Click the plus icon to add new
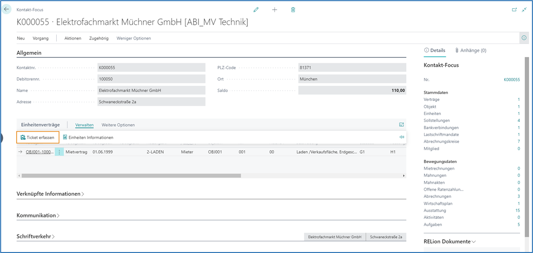The width and height of the screenshot is (533, 253). click(x=274, y=10)
